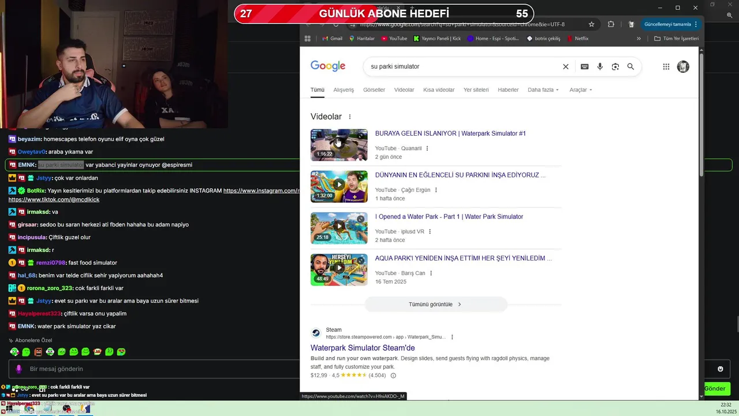739x416 pixels.
Task: Play the 1:32:00 video thumbnail
Action: (339, 186)
